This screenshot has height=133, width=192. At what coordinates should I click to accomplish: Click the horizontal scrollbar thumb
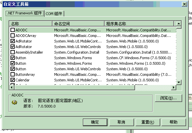click(x=74, y=88)
